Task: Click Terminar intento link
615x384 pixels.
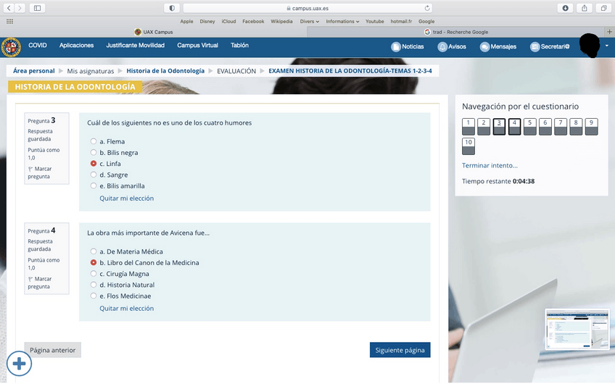Action: click(490, 165)
